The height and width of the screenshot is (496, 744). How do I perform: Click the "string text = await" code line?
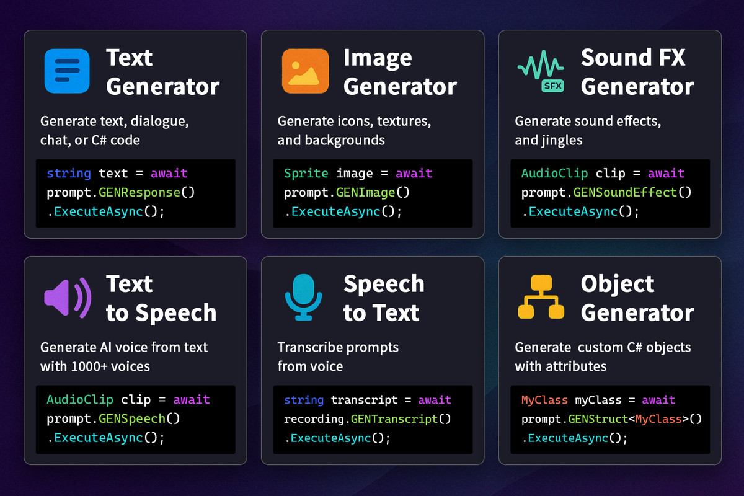pos(117,174)
